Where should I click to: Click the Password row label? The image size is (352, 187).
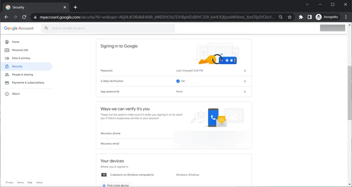click(107, 70)
